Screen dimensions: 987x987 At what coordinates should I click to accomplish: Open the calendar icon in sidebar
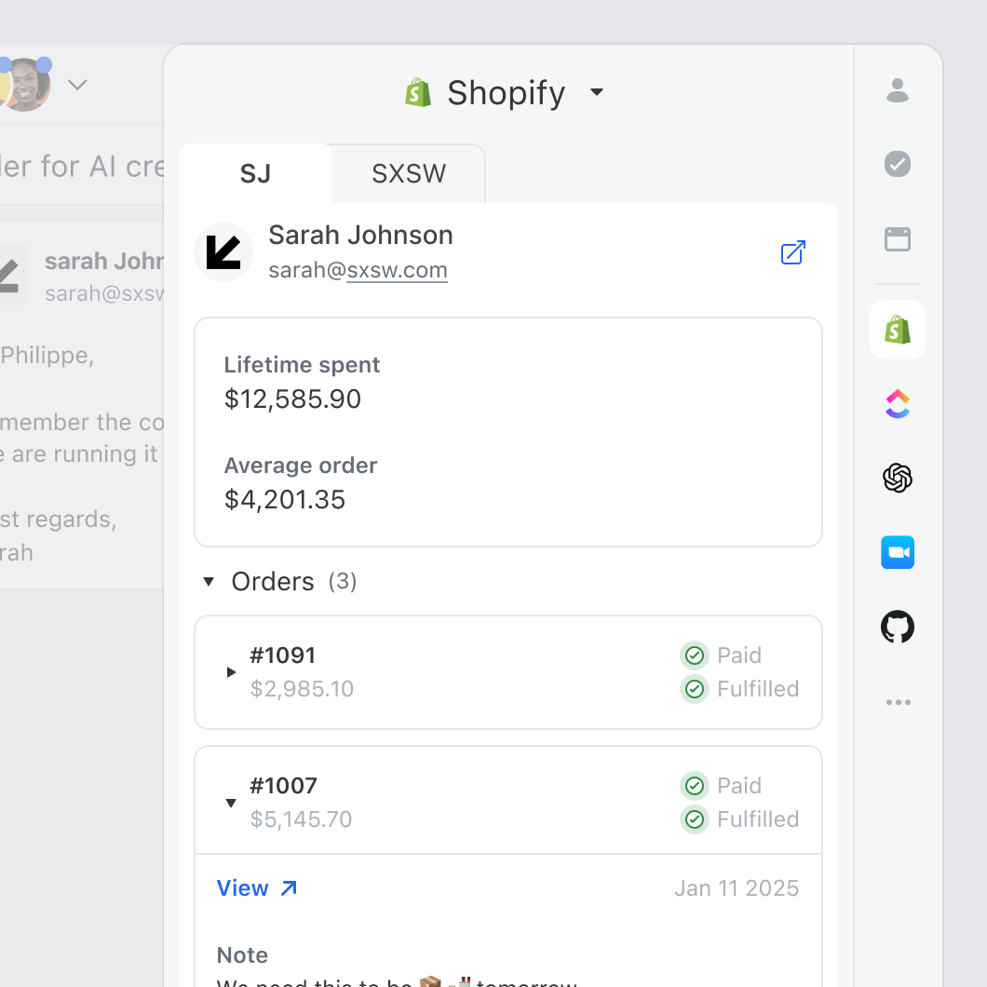tap(898, 239)
